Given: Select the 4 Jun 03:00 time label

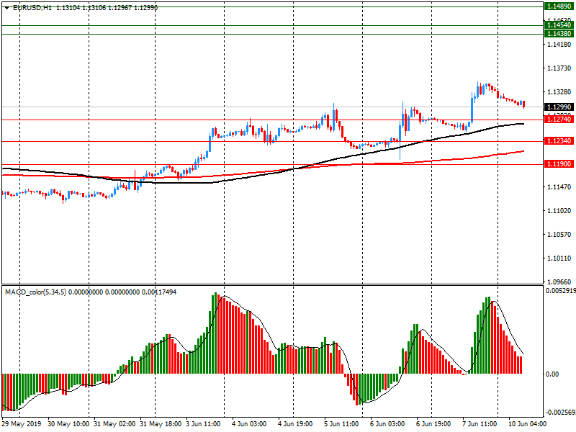Looking at the screenshot, I should (249, 424).
